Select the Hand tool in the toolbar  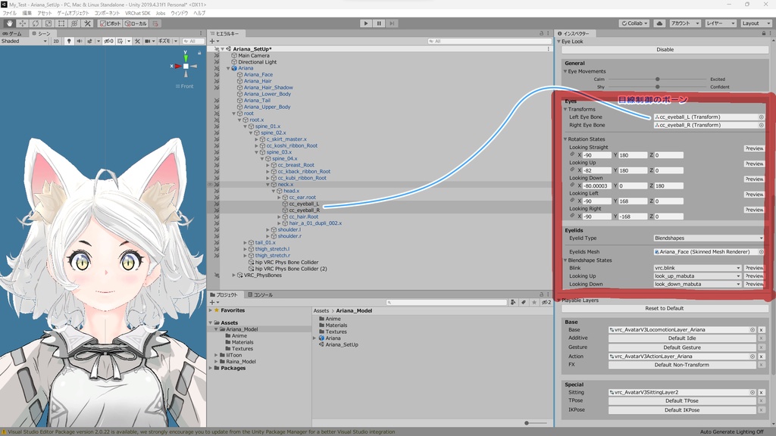(x=8, y=23)
